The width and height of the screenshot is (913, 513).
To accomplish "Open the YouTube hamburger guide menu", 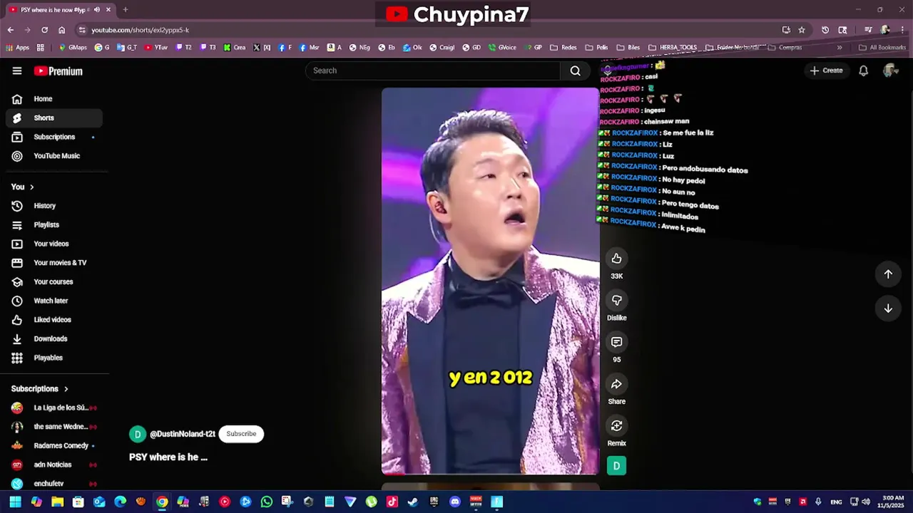I will (17, 71).
